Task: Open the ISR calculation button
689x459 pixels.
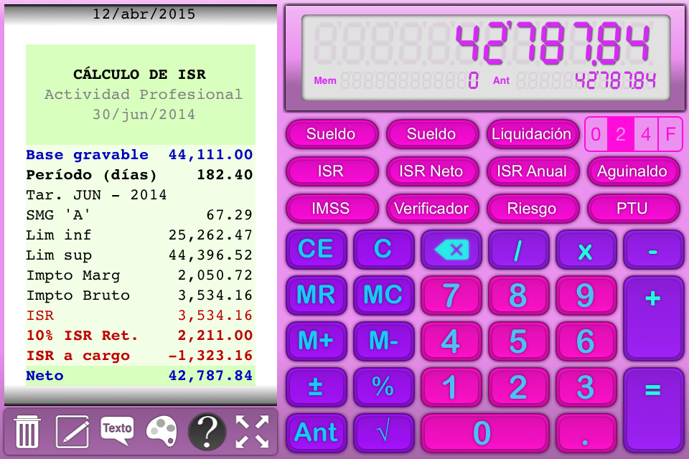Action: pos(332,171)
